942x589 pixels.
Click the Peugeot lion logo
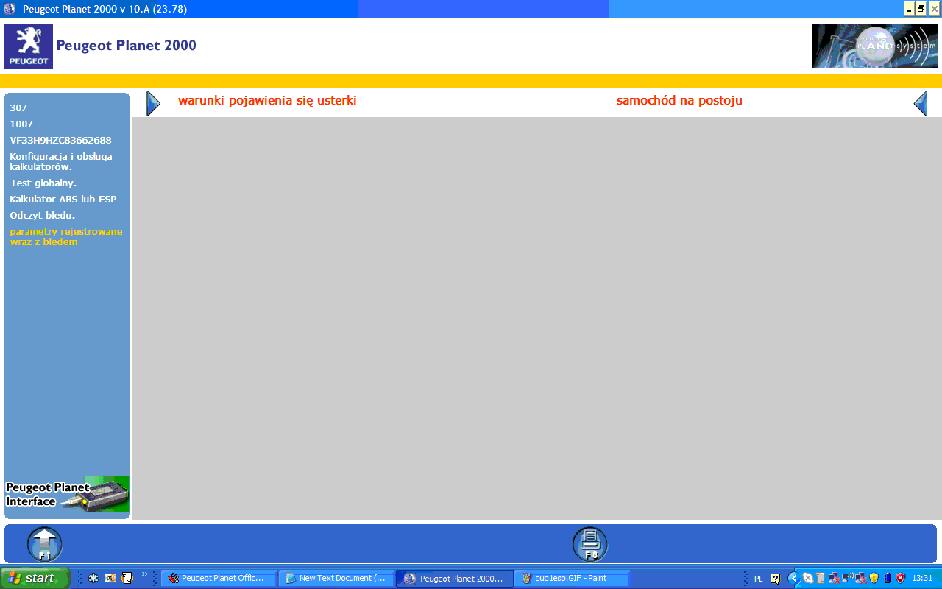coord(29,46)
